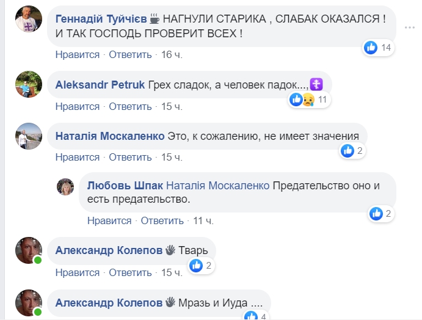Click Ответить under Aleksandr Petruk's comment
The width and height of the screenshot is (422, 320).
pyautogui.click(x=130, y=107)
